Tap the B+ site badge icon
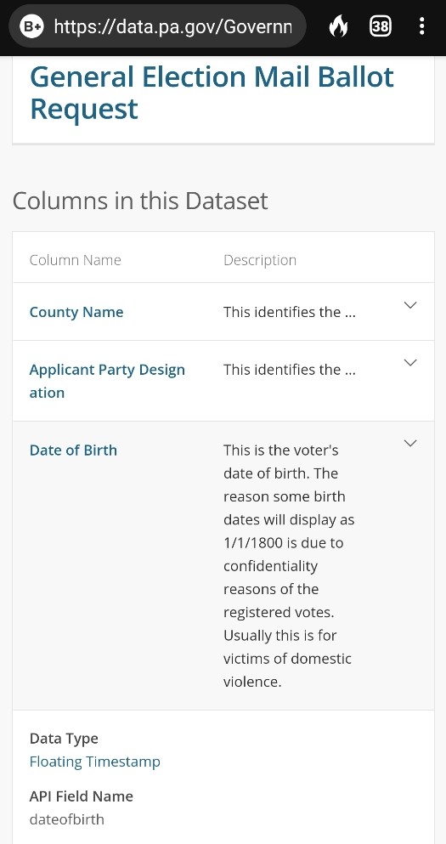Viewport: 446px width, 844px height. tap(31, 25)
